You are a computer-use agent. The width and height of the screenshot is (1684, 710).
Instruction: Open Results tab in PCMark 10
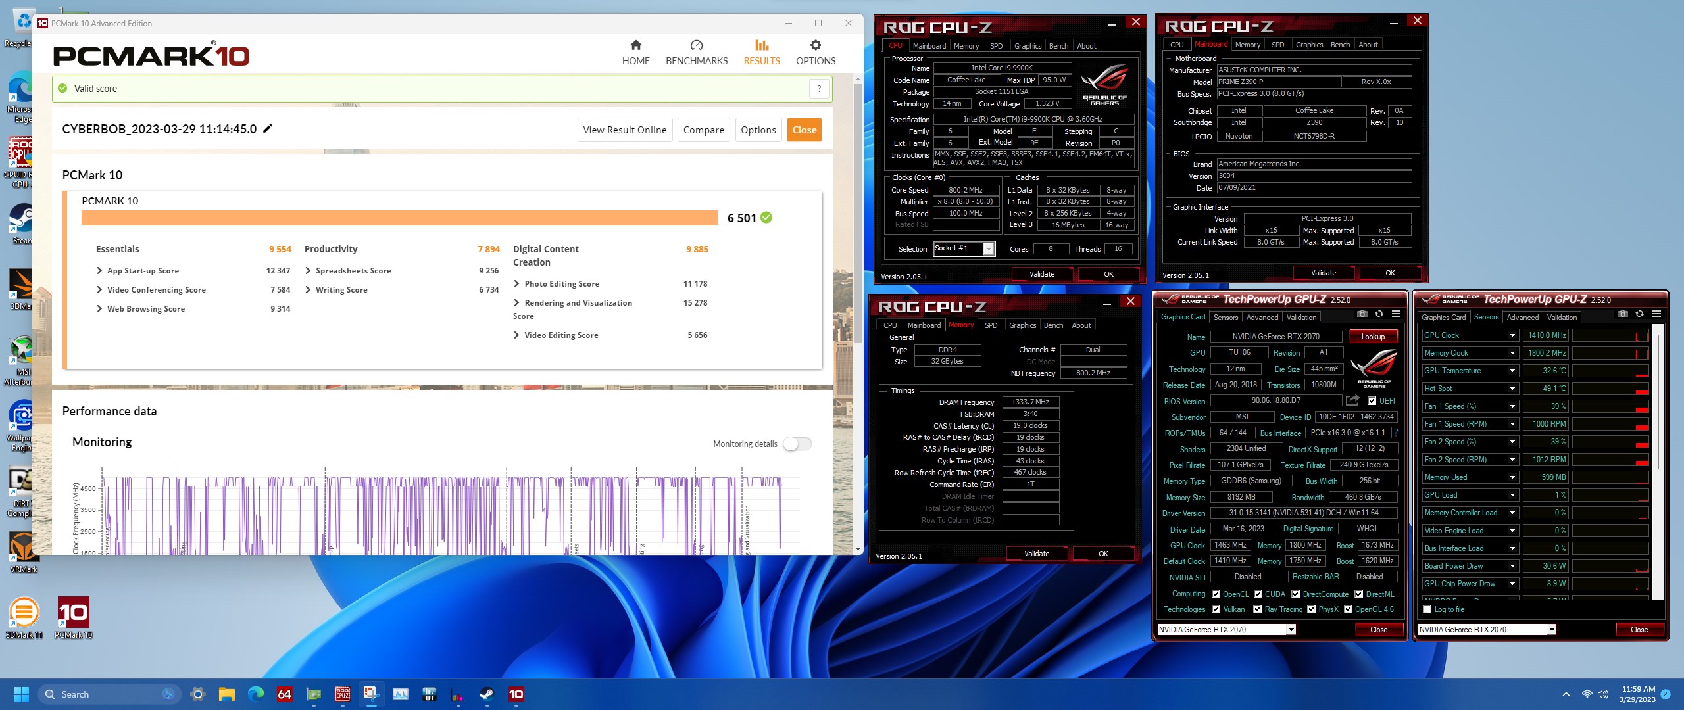pos(762,53)
